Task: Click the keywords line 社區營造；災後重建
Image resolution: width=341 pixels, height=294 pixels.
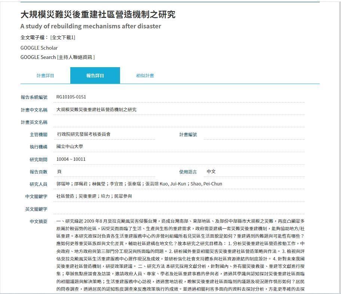Action: (94, 196)
